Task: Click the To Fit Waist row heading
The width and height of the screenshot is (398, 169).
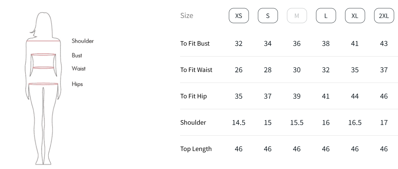Action: click(196, 70)
